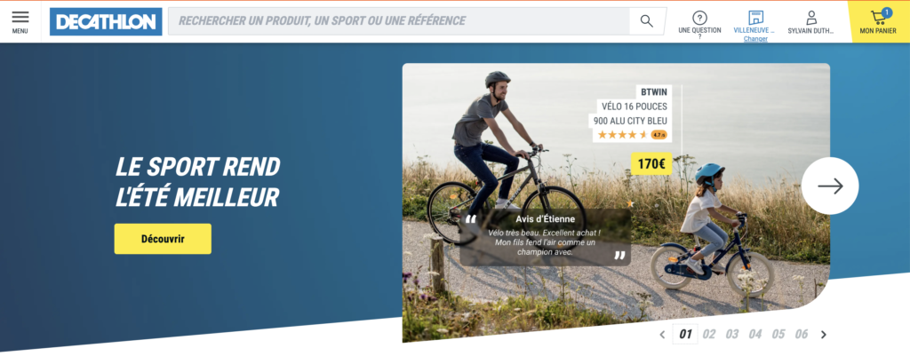Select slide 01 in pagination

[x=685, y=334]
